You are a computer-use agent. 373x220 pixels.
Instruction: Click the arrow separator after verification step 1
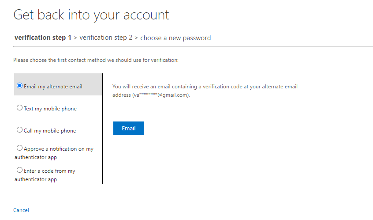tap(75, 38)
